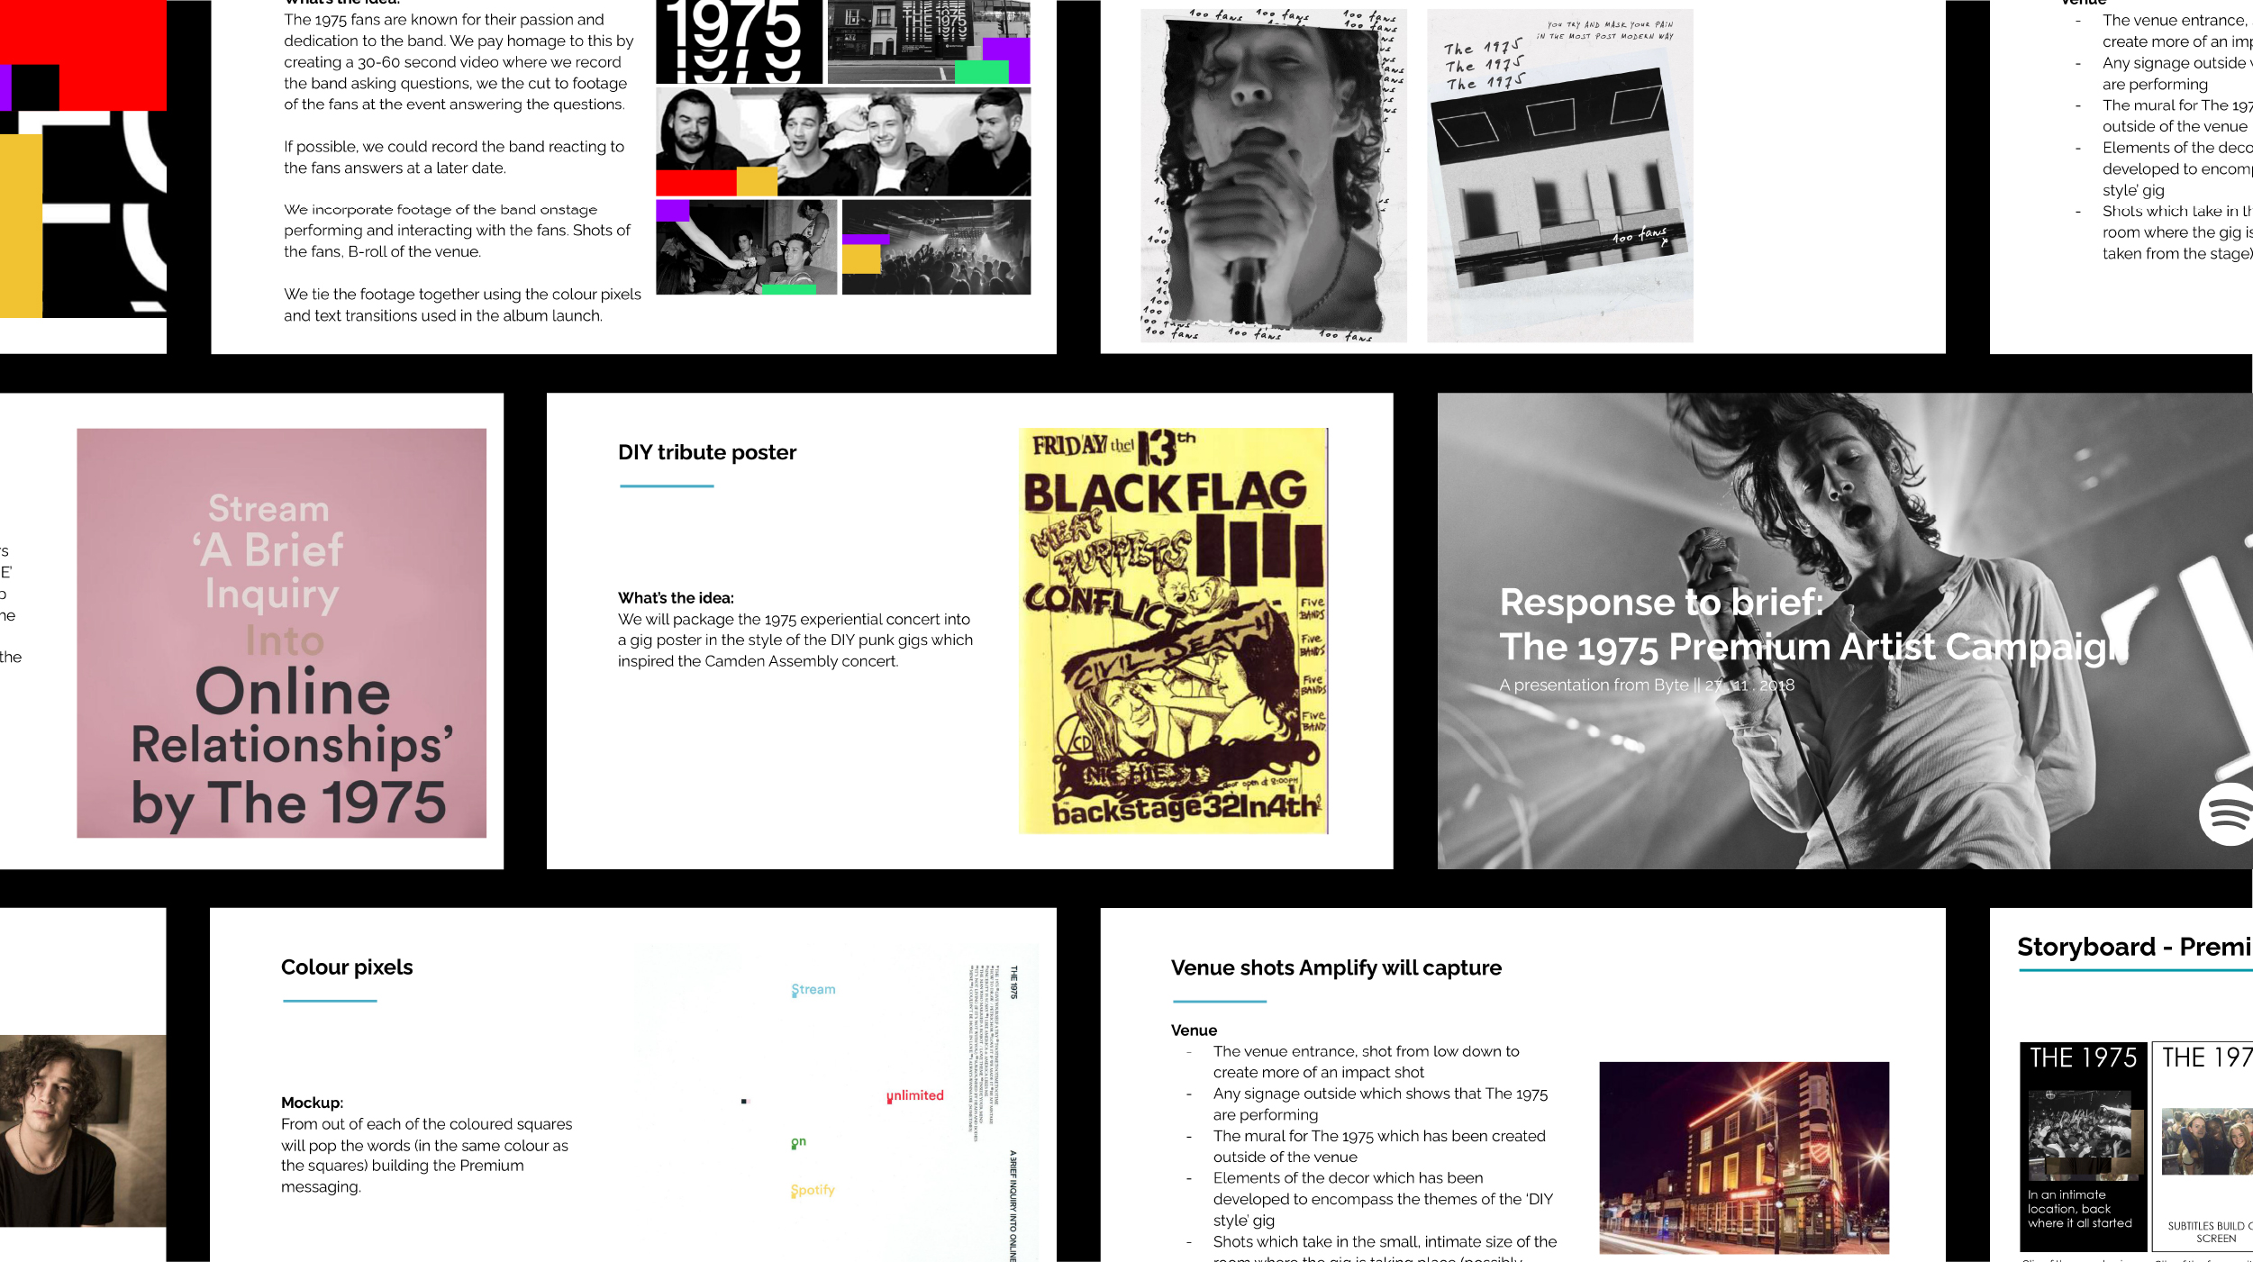Click the green 'on' word in the mockup
The width and height of the screenshot is (2253, 1262).
798,1142
